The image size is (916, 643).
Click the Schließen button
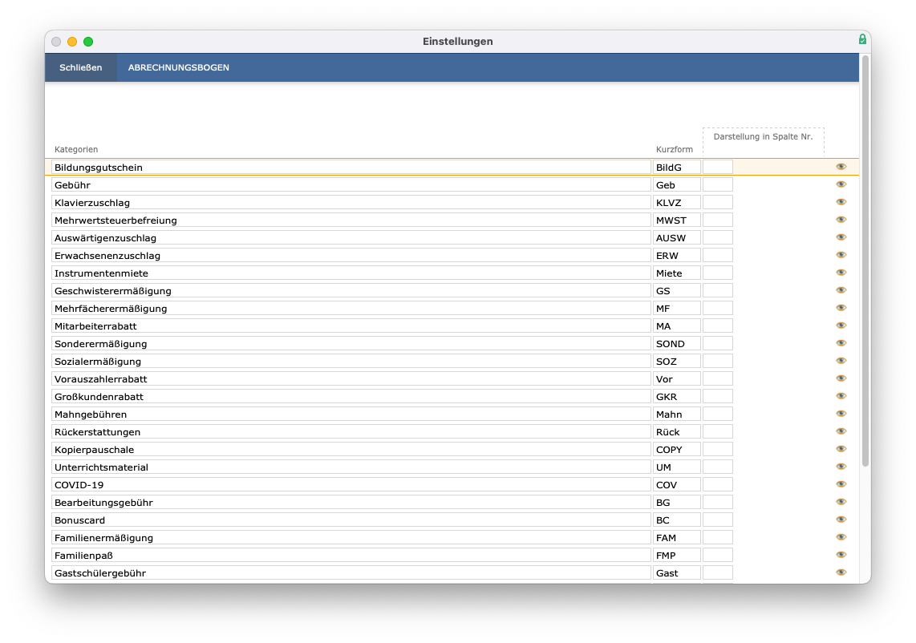click(81, 67)
